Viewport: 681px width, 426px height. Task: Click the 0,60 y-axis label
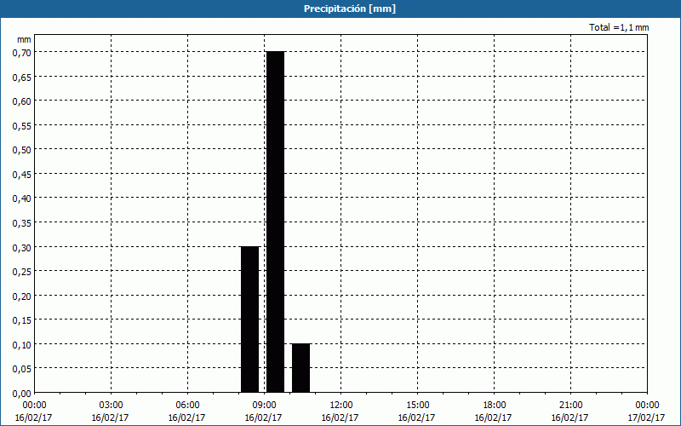(x=22, y=101)
